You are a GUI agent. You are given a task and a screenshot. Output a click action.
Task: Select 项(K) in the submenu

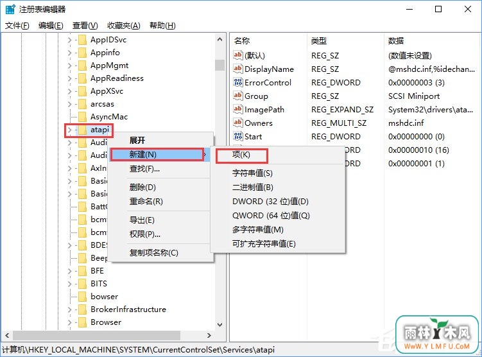coord(278,155)
